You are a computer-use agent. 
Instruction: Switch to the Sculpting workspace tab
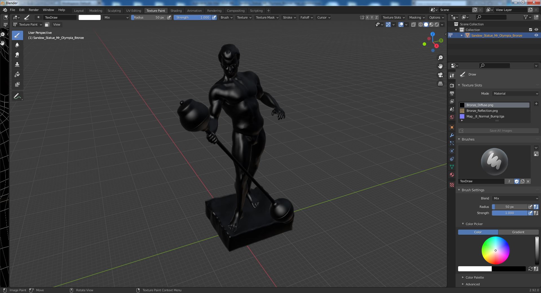click(x=114, y=11)
